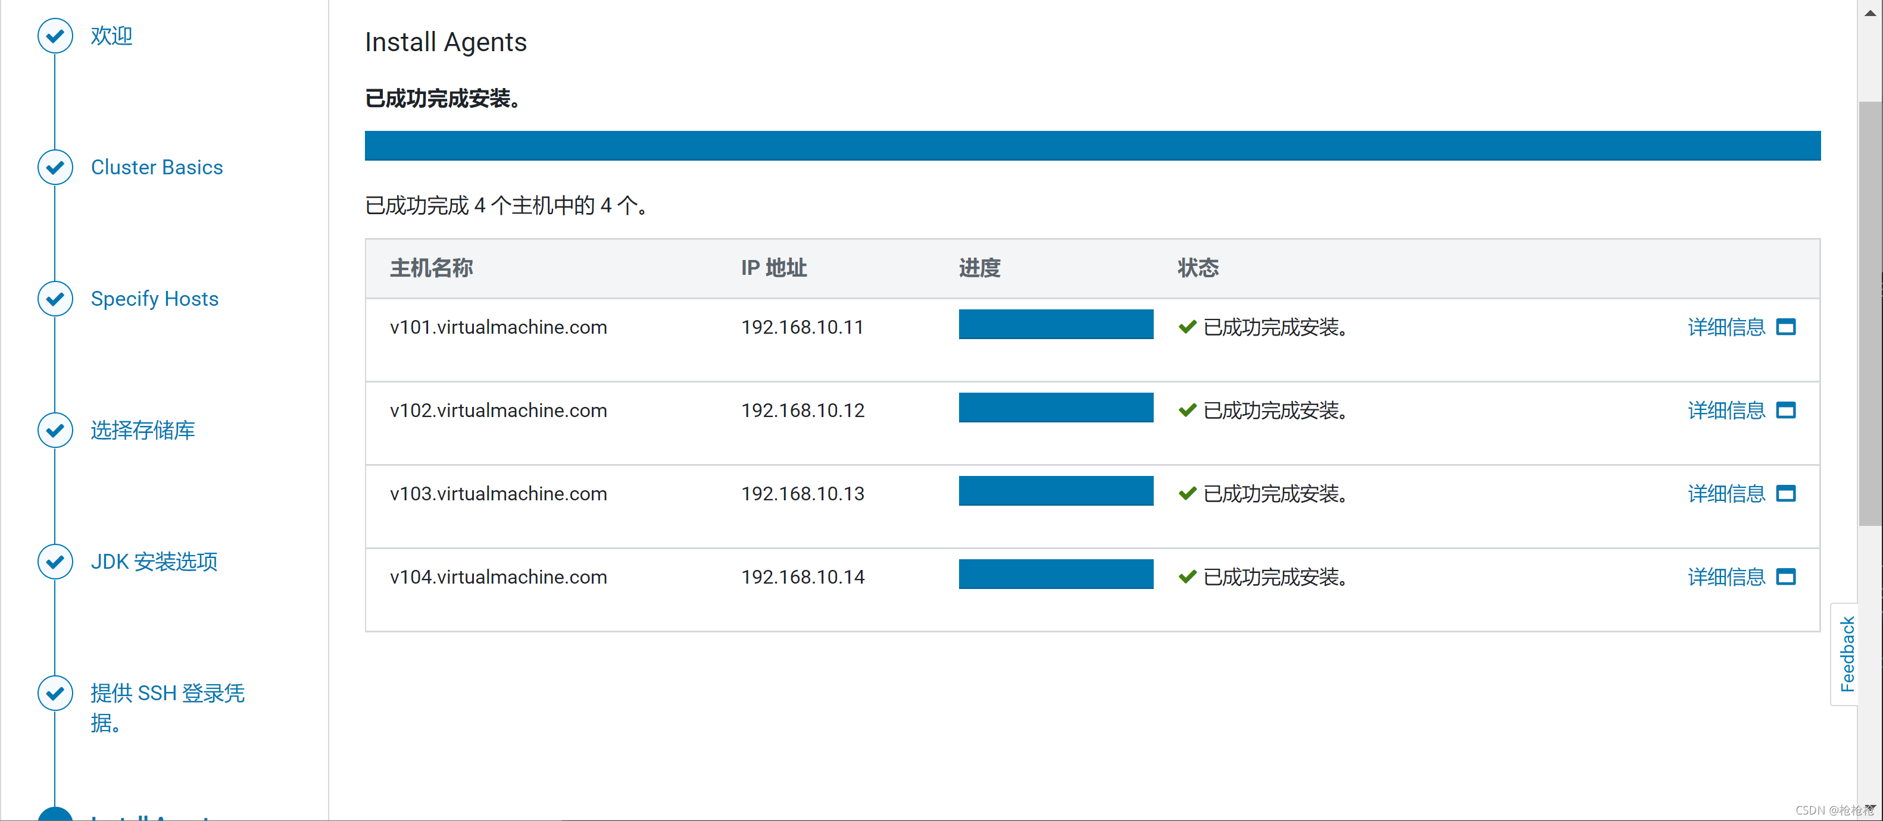1883x821 pixels.
Task: Go to the Specify Hosts wizard step
Action: click(154, 299)
